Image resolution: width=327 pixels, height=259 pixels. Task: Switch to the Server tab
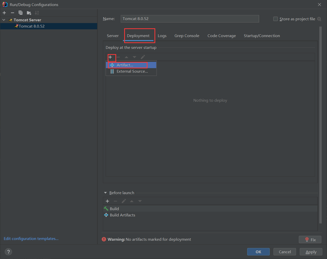pos(113,36)
